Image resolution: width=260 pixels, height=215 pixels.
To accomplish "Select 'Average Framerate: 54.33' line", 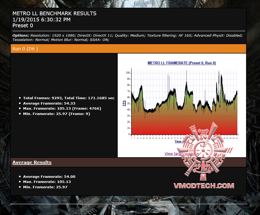I will tap(49, 103).
